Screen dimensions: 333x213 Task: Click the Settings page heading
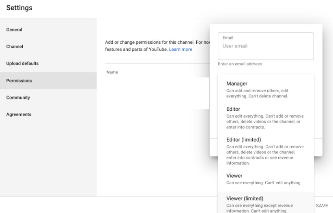pyautogui.click(x=19, y=8)
